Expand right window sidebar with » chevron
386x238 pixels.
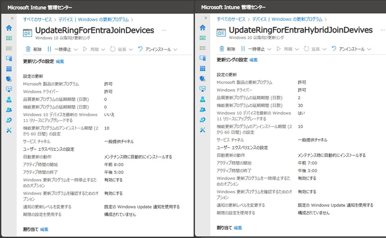(x=206, y=18)
